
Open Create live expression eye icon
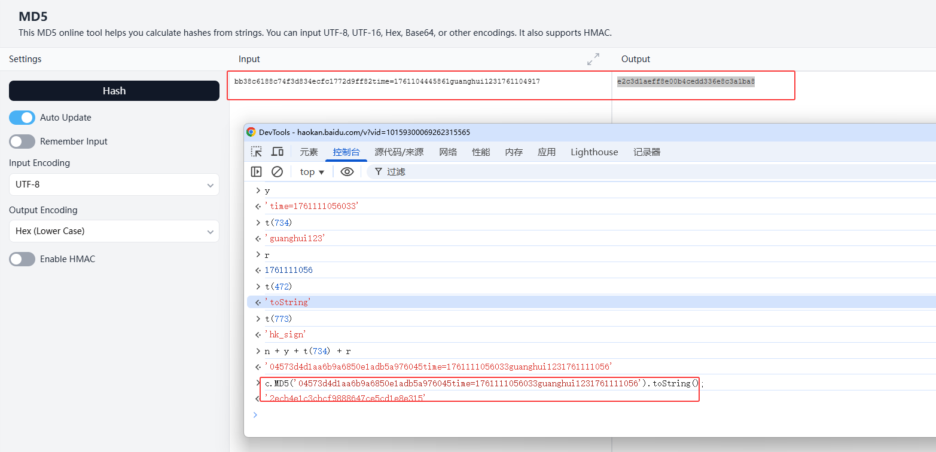click(x=347, y=171)
